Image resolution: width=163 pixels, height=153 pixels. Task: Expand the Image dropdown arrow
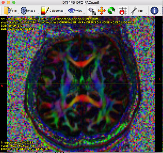click(39, 14)
